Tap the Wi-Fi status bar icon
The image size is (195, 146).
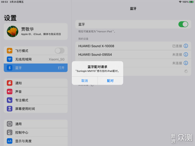coord(180,2)
